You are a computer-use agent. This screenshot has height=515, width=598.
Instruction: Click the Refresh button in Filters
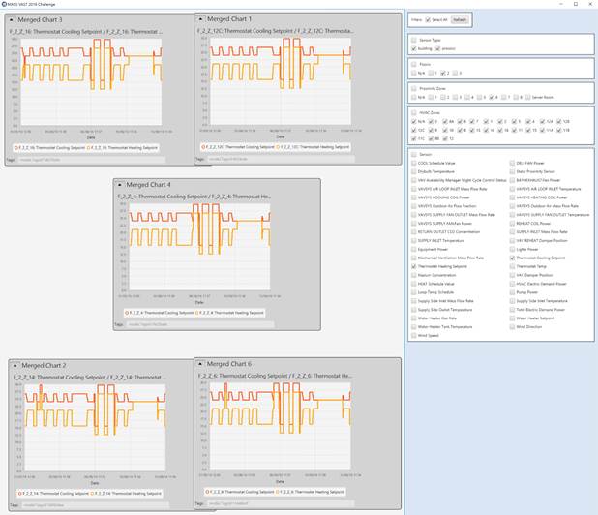coord(459,19)
